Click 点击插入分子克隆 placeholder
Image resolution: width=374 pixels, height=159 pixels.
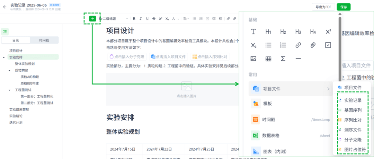[x=127, y=57]
